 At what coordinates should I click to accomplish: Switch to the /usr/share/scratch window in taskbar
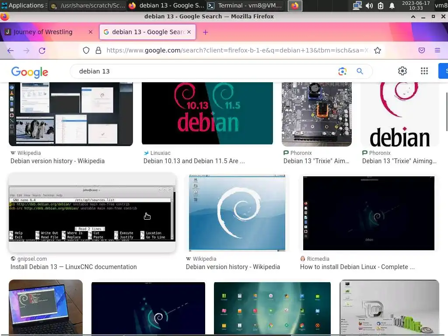[88, 5]
